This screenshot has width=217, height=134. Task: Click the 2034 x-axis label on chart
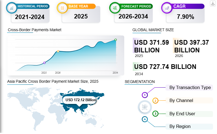pyautogui.click(x=115, y=73)
